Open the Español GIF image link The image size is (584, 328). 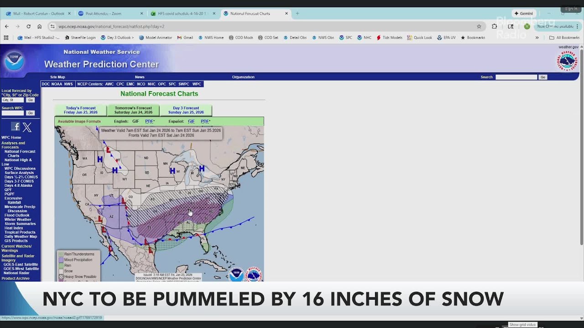click(191, 122)
